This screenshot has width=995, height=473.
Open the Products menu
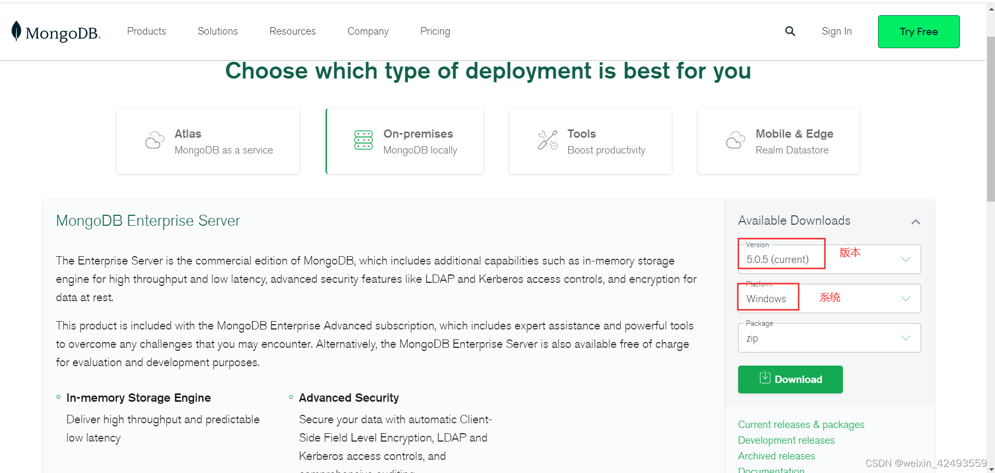pyautogui.click(x=146, y=31)
